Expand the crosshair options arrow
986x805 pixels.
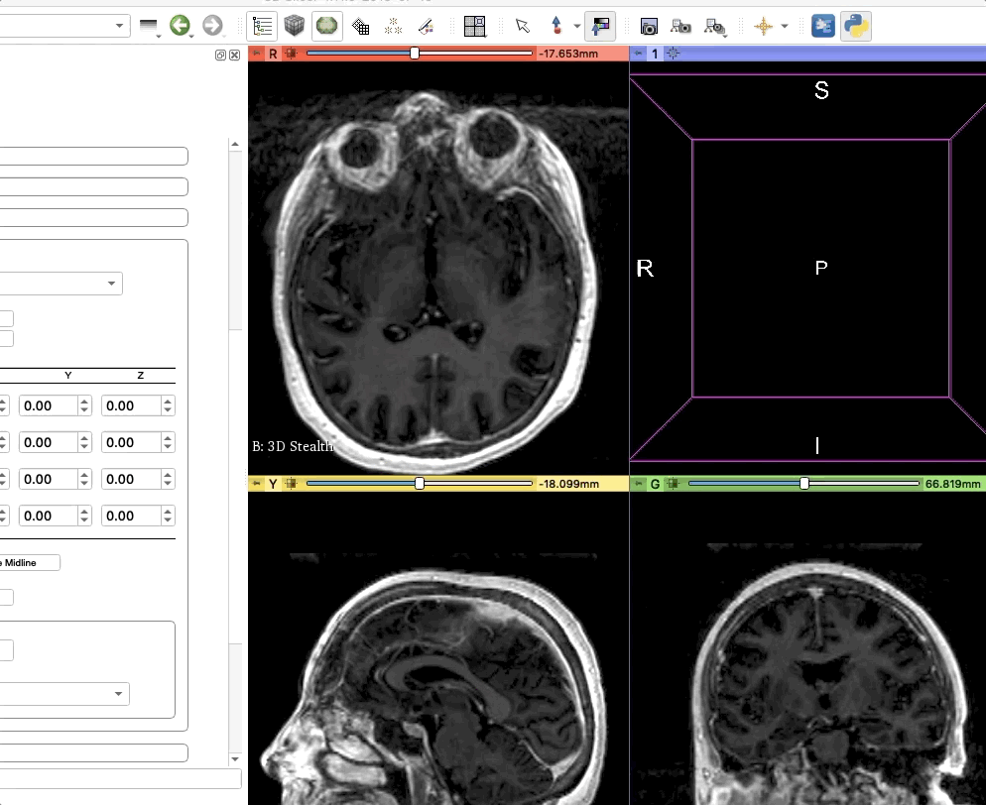pyautogui.click(x=785, y=27)
